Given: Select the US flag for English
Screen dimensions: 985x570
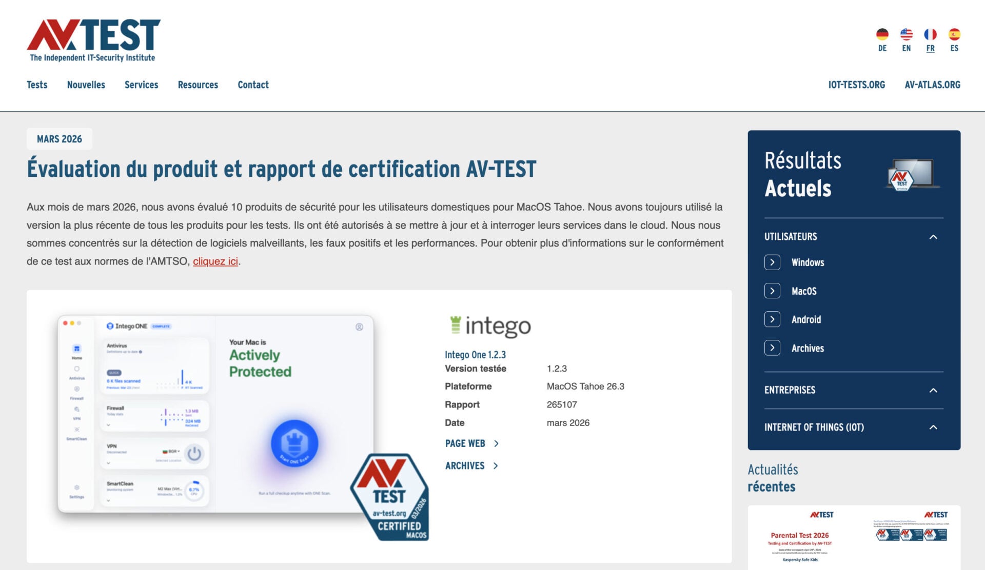Looking at the screenshot, I should [x=906, y=34].
